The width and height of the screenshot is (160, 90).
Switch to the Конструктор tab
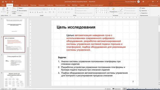point(24,5)
